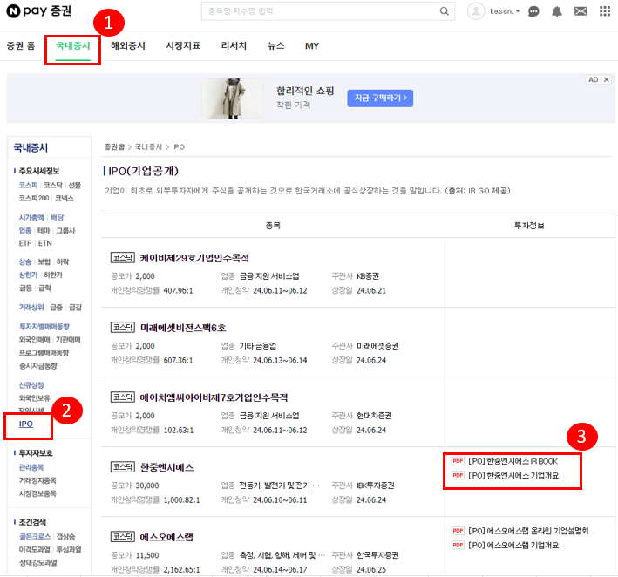Open 코스피 in the sidebar
Image resolution: width=618 pixels, height=577 pixels.
click(29, 185)
